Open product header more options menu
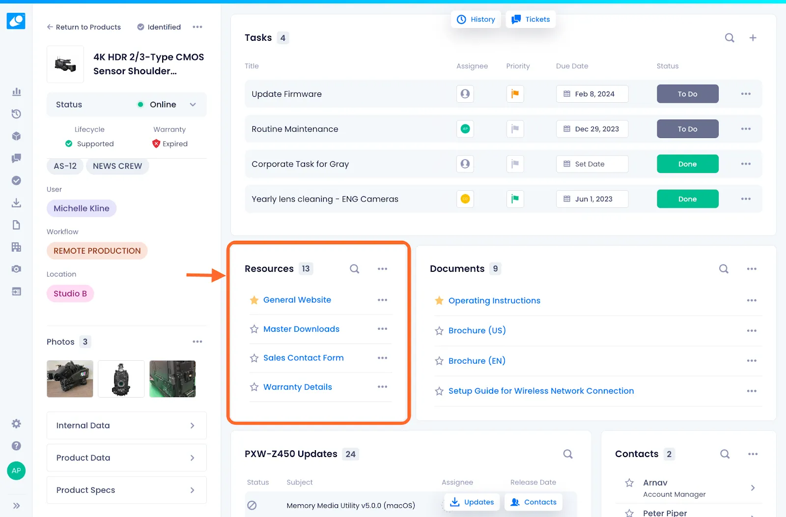Viewport: 786px width, 517px height. (x=197, y=27)
